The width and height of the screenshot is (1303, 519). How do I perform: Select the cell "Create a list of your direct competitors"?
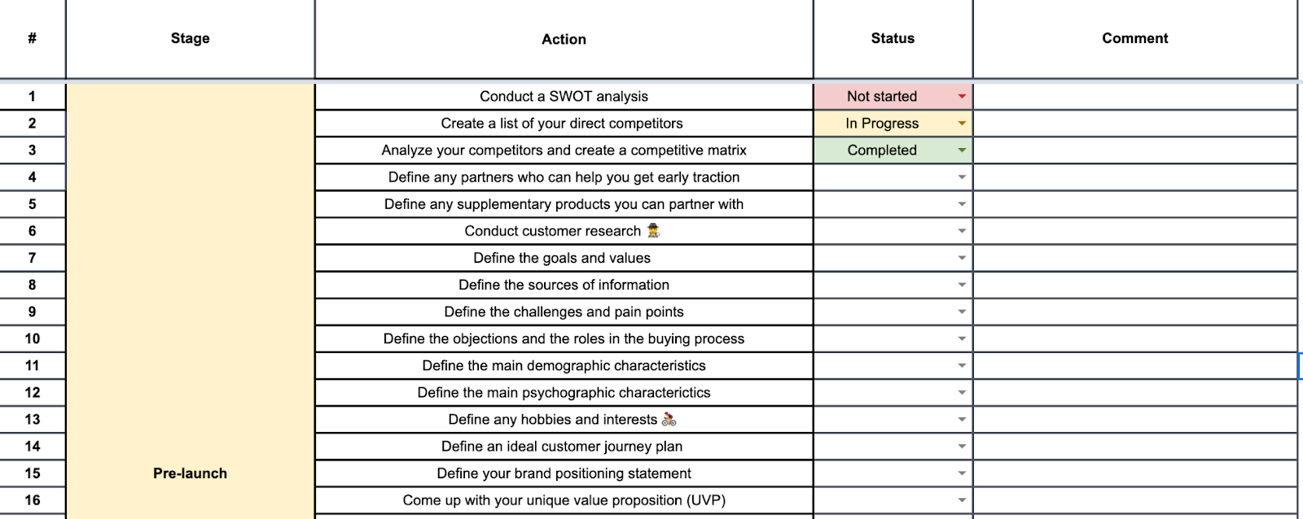click(x=564, y=123)
